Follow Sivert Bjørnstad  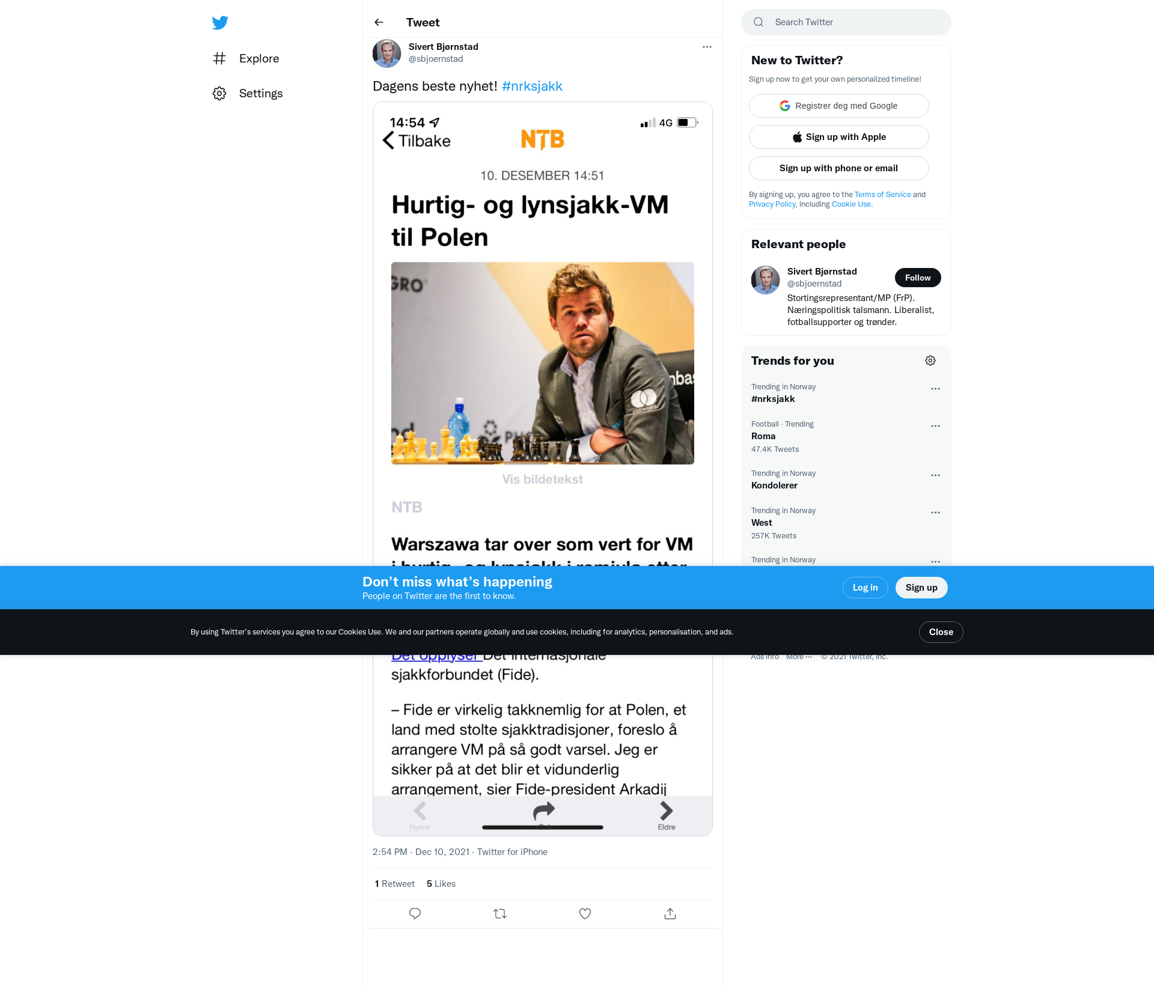917,278
